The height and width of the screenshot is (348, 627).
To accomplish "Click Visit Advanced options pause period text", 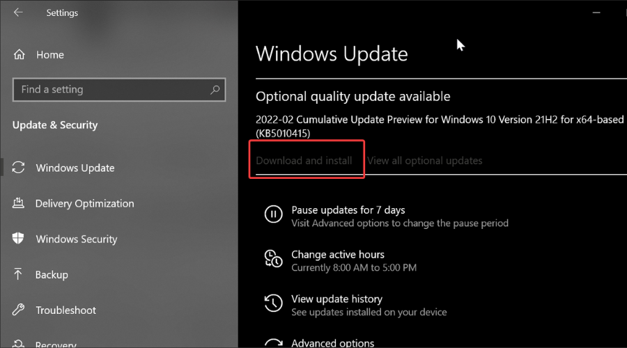I will [x=400, y=223].
